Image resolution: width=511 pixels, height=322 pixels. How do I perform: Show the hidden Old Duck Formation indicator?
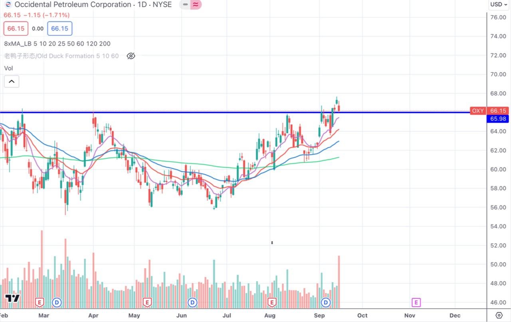(131, 56)
